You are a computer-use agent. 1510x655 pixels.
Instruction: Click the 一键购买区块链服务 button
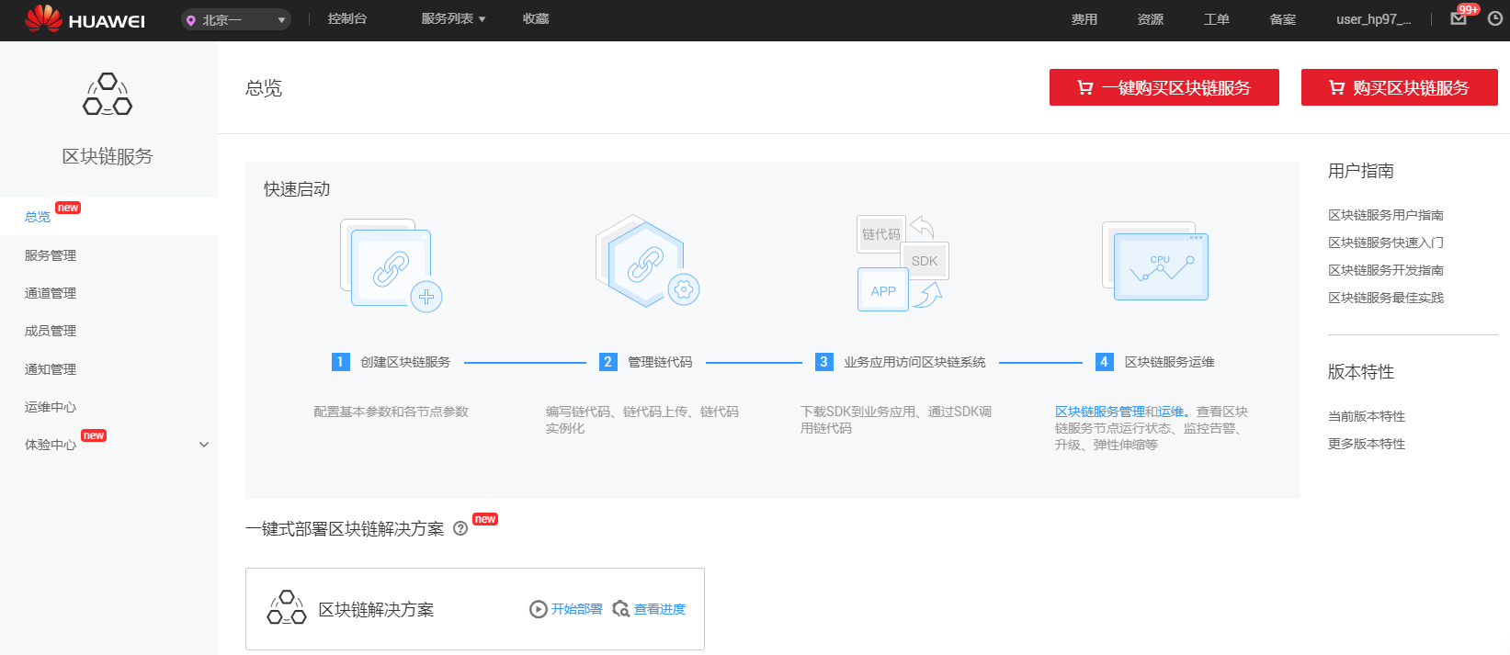(x=1164, y=87)
